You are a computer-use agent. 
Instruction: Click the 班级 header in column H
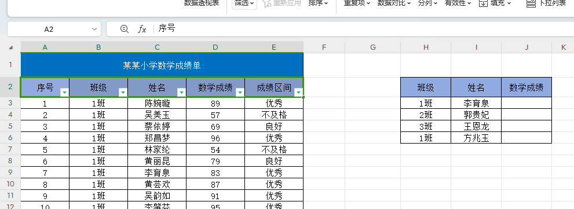[x=426, y=87]
